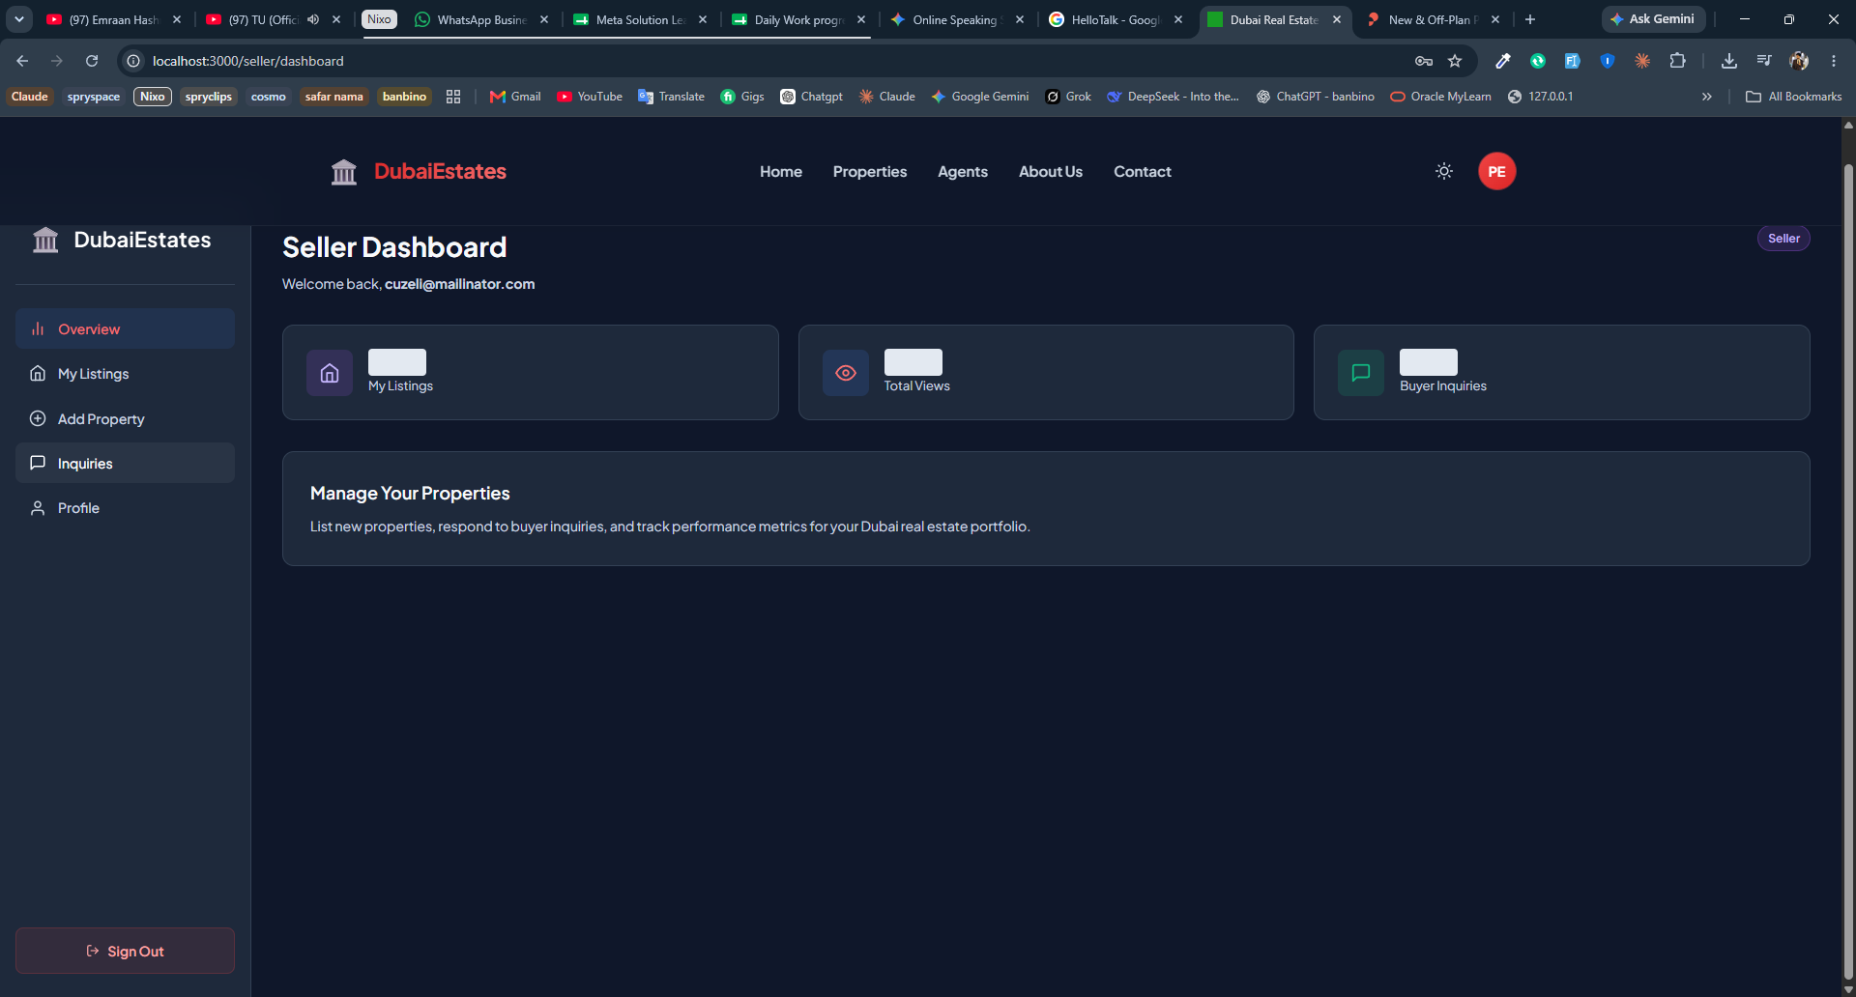The height and width of the screenshot is (997, 1856).
Task: Open the apps grid icon in bookmarks bar
Action: (453, 97)
